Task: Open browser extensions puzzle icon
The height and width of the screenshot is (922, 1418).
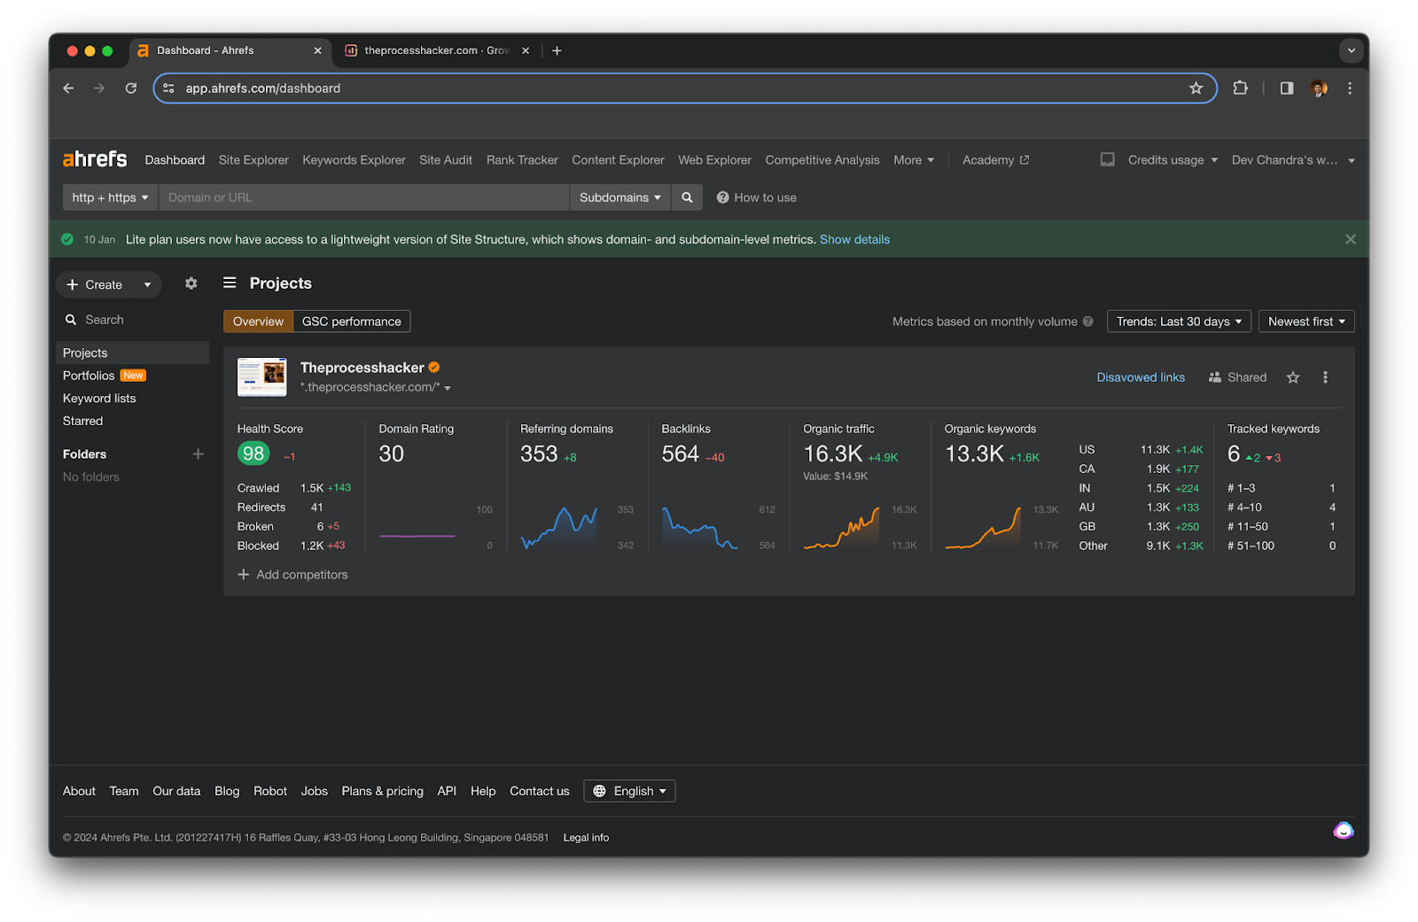Action: [x=1240, y=88]
